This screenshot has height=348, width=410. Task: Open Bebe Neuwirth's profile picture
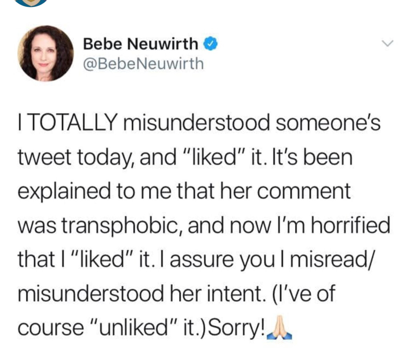(x=46, y=53)
